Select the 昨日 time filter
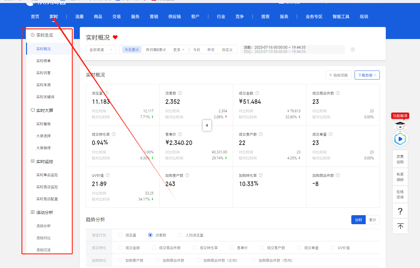Screen dimensions: 420x268 pos(211,50)
